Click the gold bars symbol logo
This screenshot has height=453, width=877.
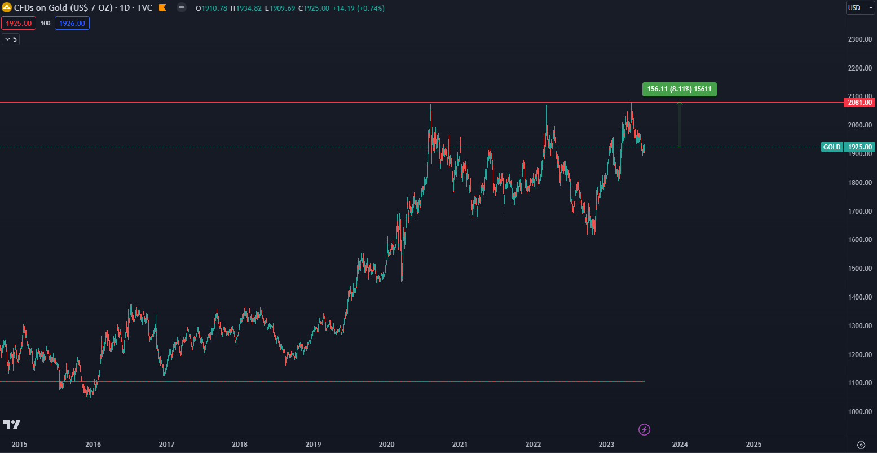point(7,8)
